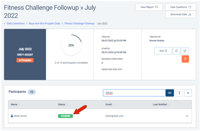Image resolution: width=200 pixels, height=131 pixels.
Task: Click the copy data collection icon
Action: [177, 51]
